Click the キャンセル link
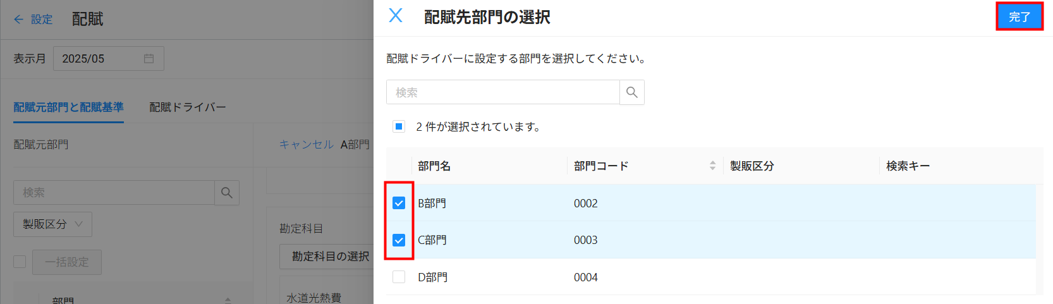 click(306, 145)
